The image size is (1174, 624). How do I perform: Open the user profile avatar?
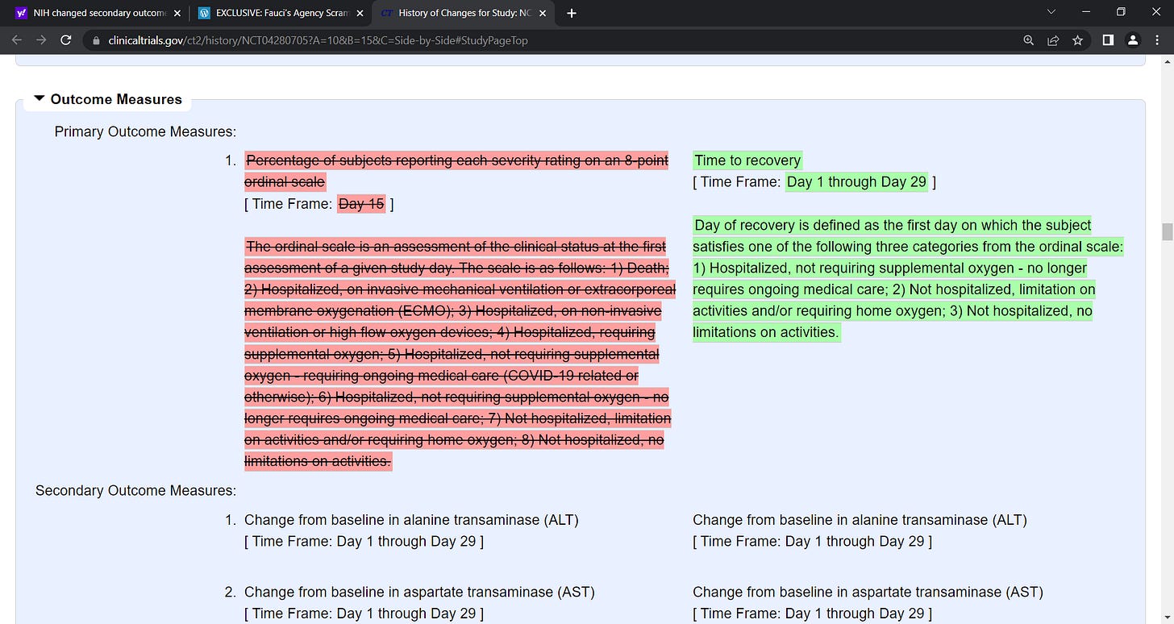point(1133,40)
